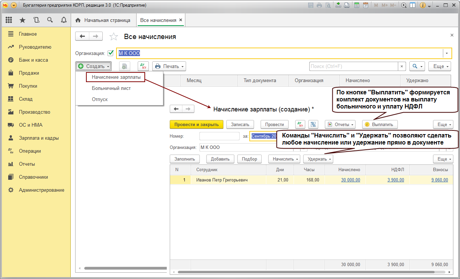This screenshot has height=279, width=460.
Task: Show ДтКт postings in Начисление зарплаты form
Action: click(300, 124)
